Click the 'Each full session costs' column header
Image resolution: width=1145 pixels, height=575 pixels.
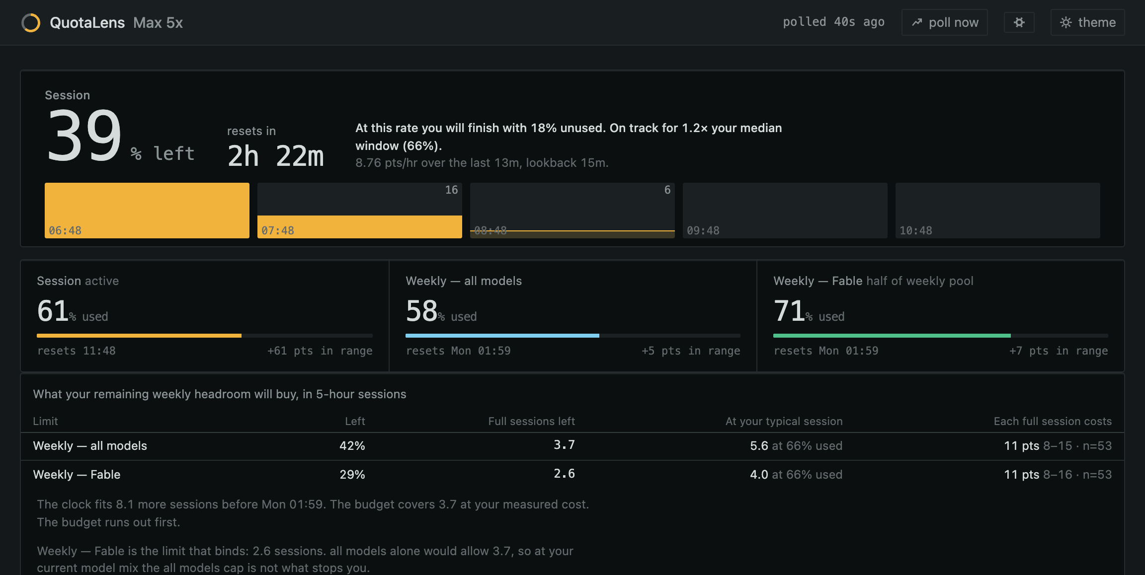tap(1053, 421)
